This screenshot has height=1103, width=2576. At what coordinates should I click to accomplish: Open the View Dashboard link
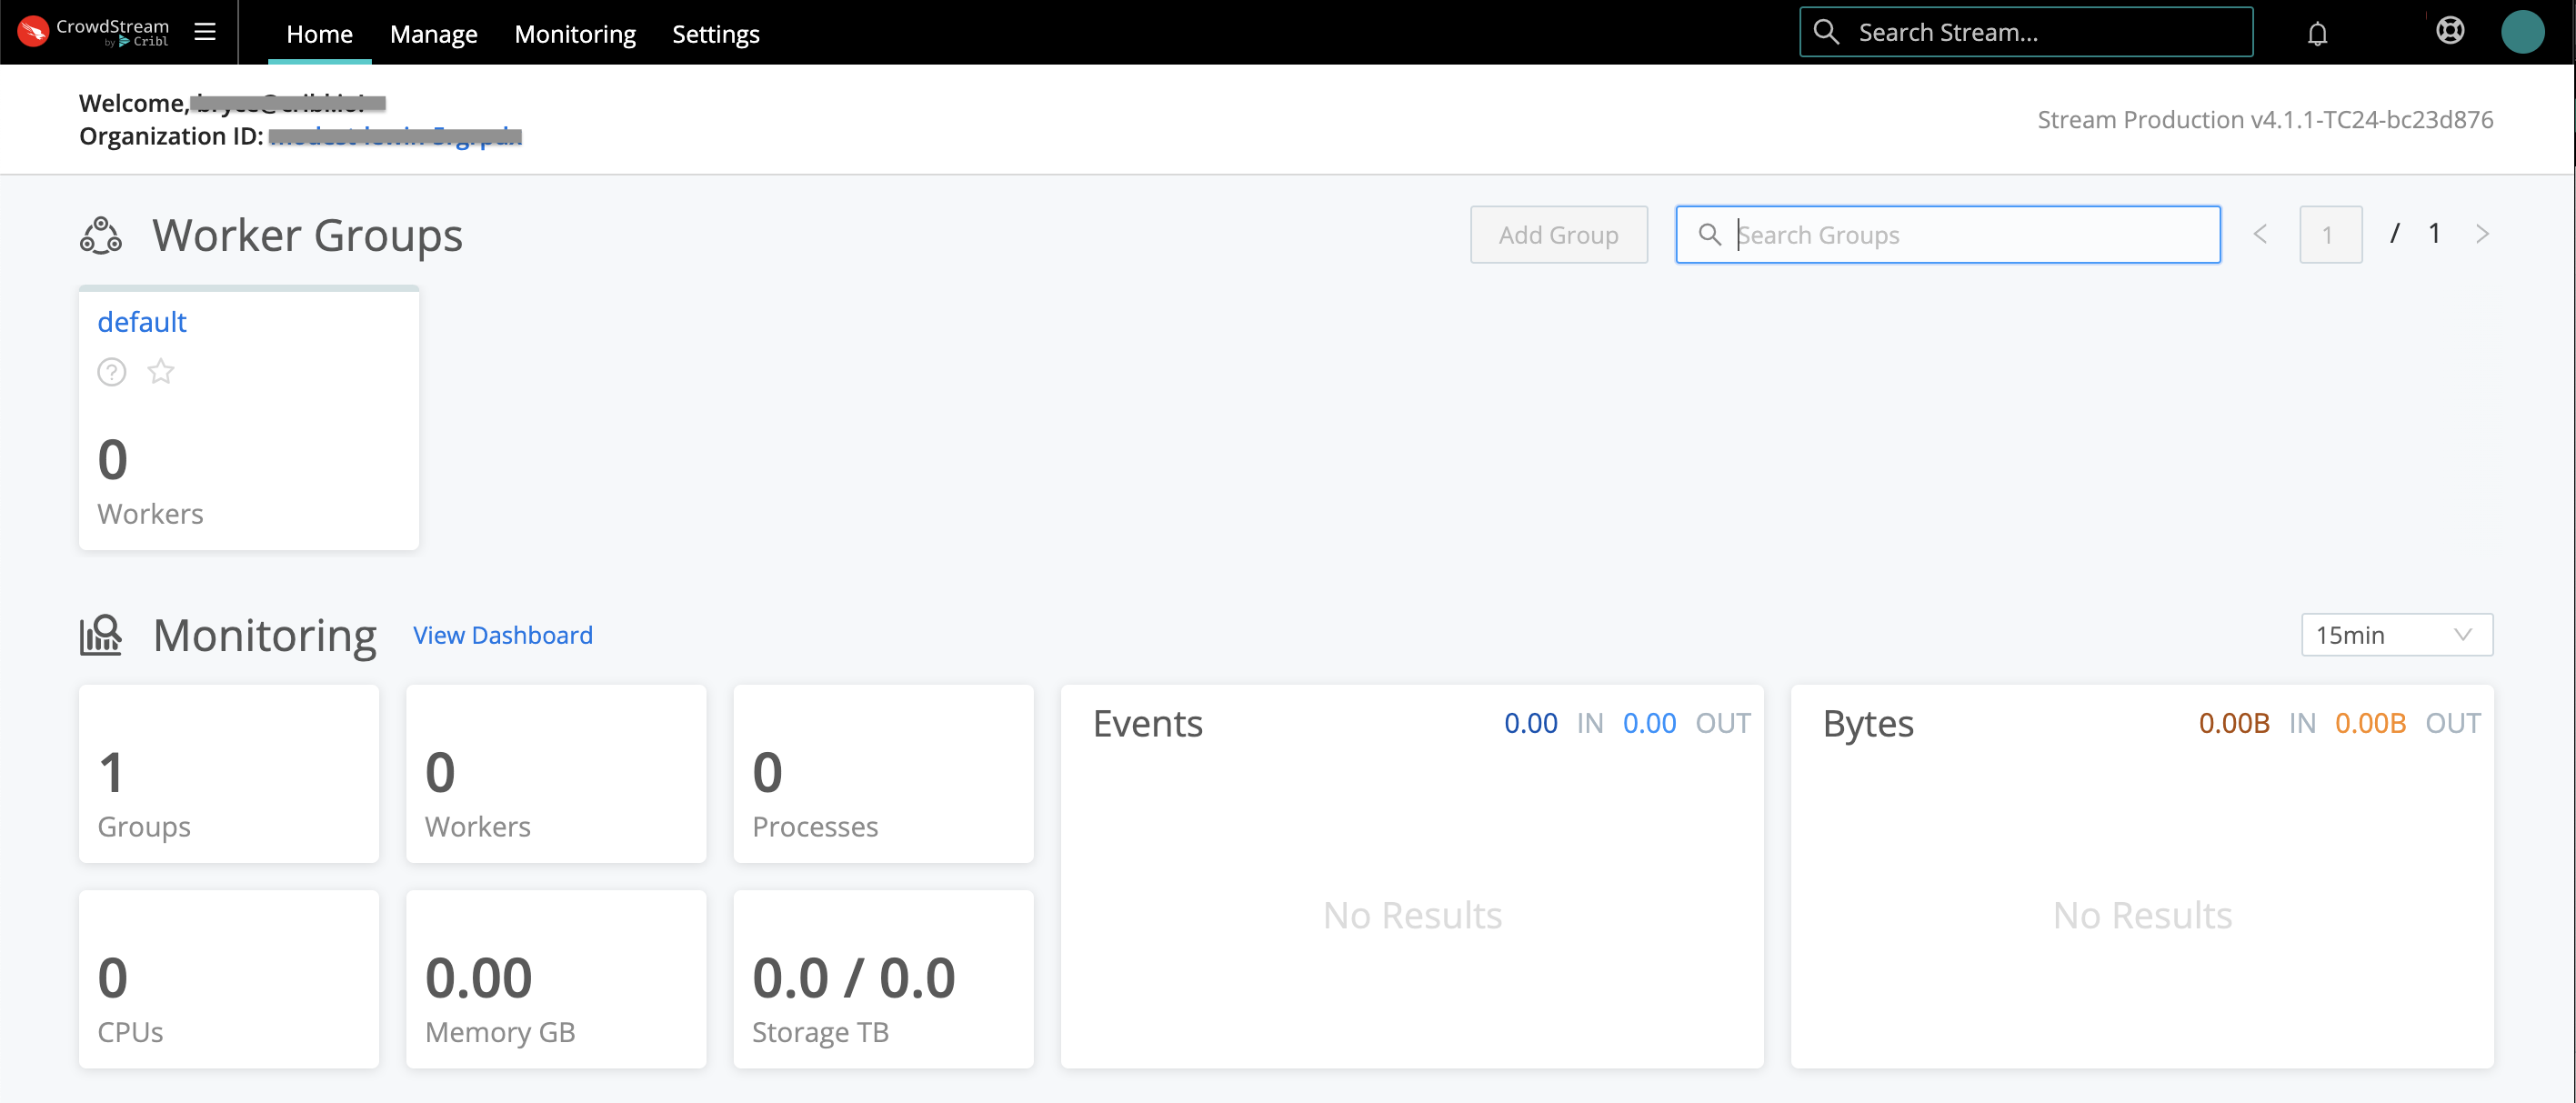tap(502, 635)
